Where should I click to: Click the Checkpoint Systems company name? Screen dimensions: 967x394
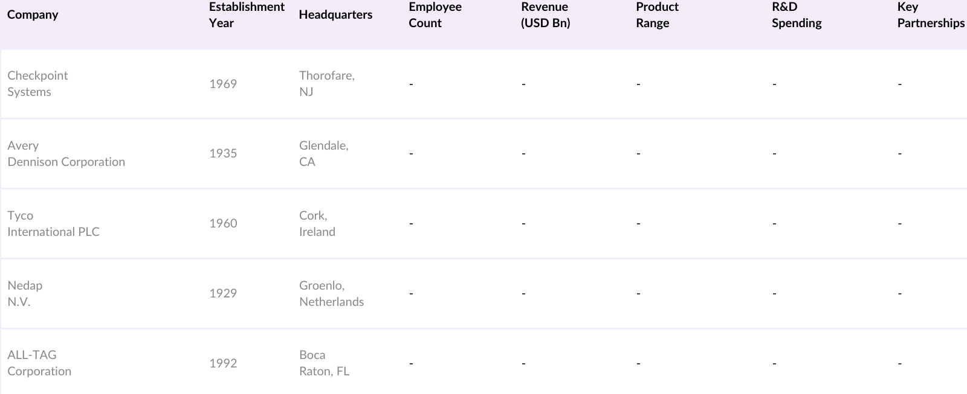point(37,84)
